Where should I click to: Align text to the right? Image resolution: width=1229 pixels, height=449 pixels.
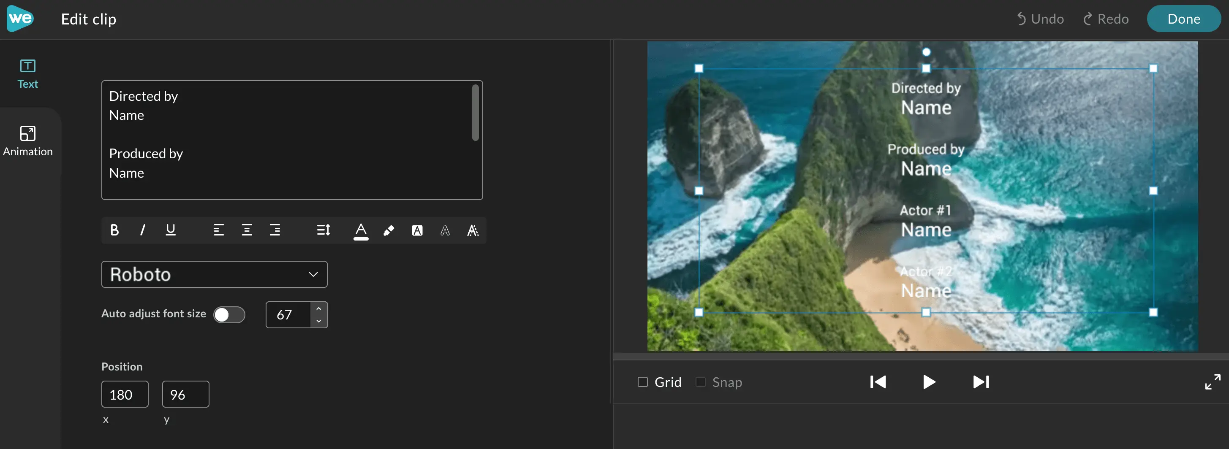pyautogui.click(x=275, y=230)
